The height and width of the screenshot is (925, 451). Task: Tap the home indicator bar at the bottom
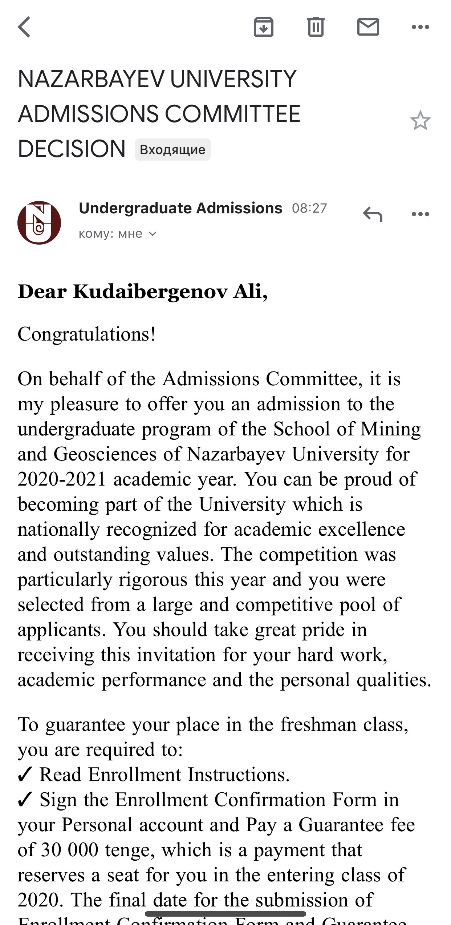click(225, 913)
